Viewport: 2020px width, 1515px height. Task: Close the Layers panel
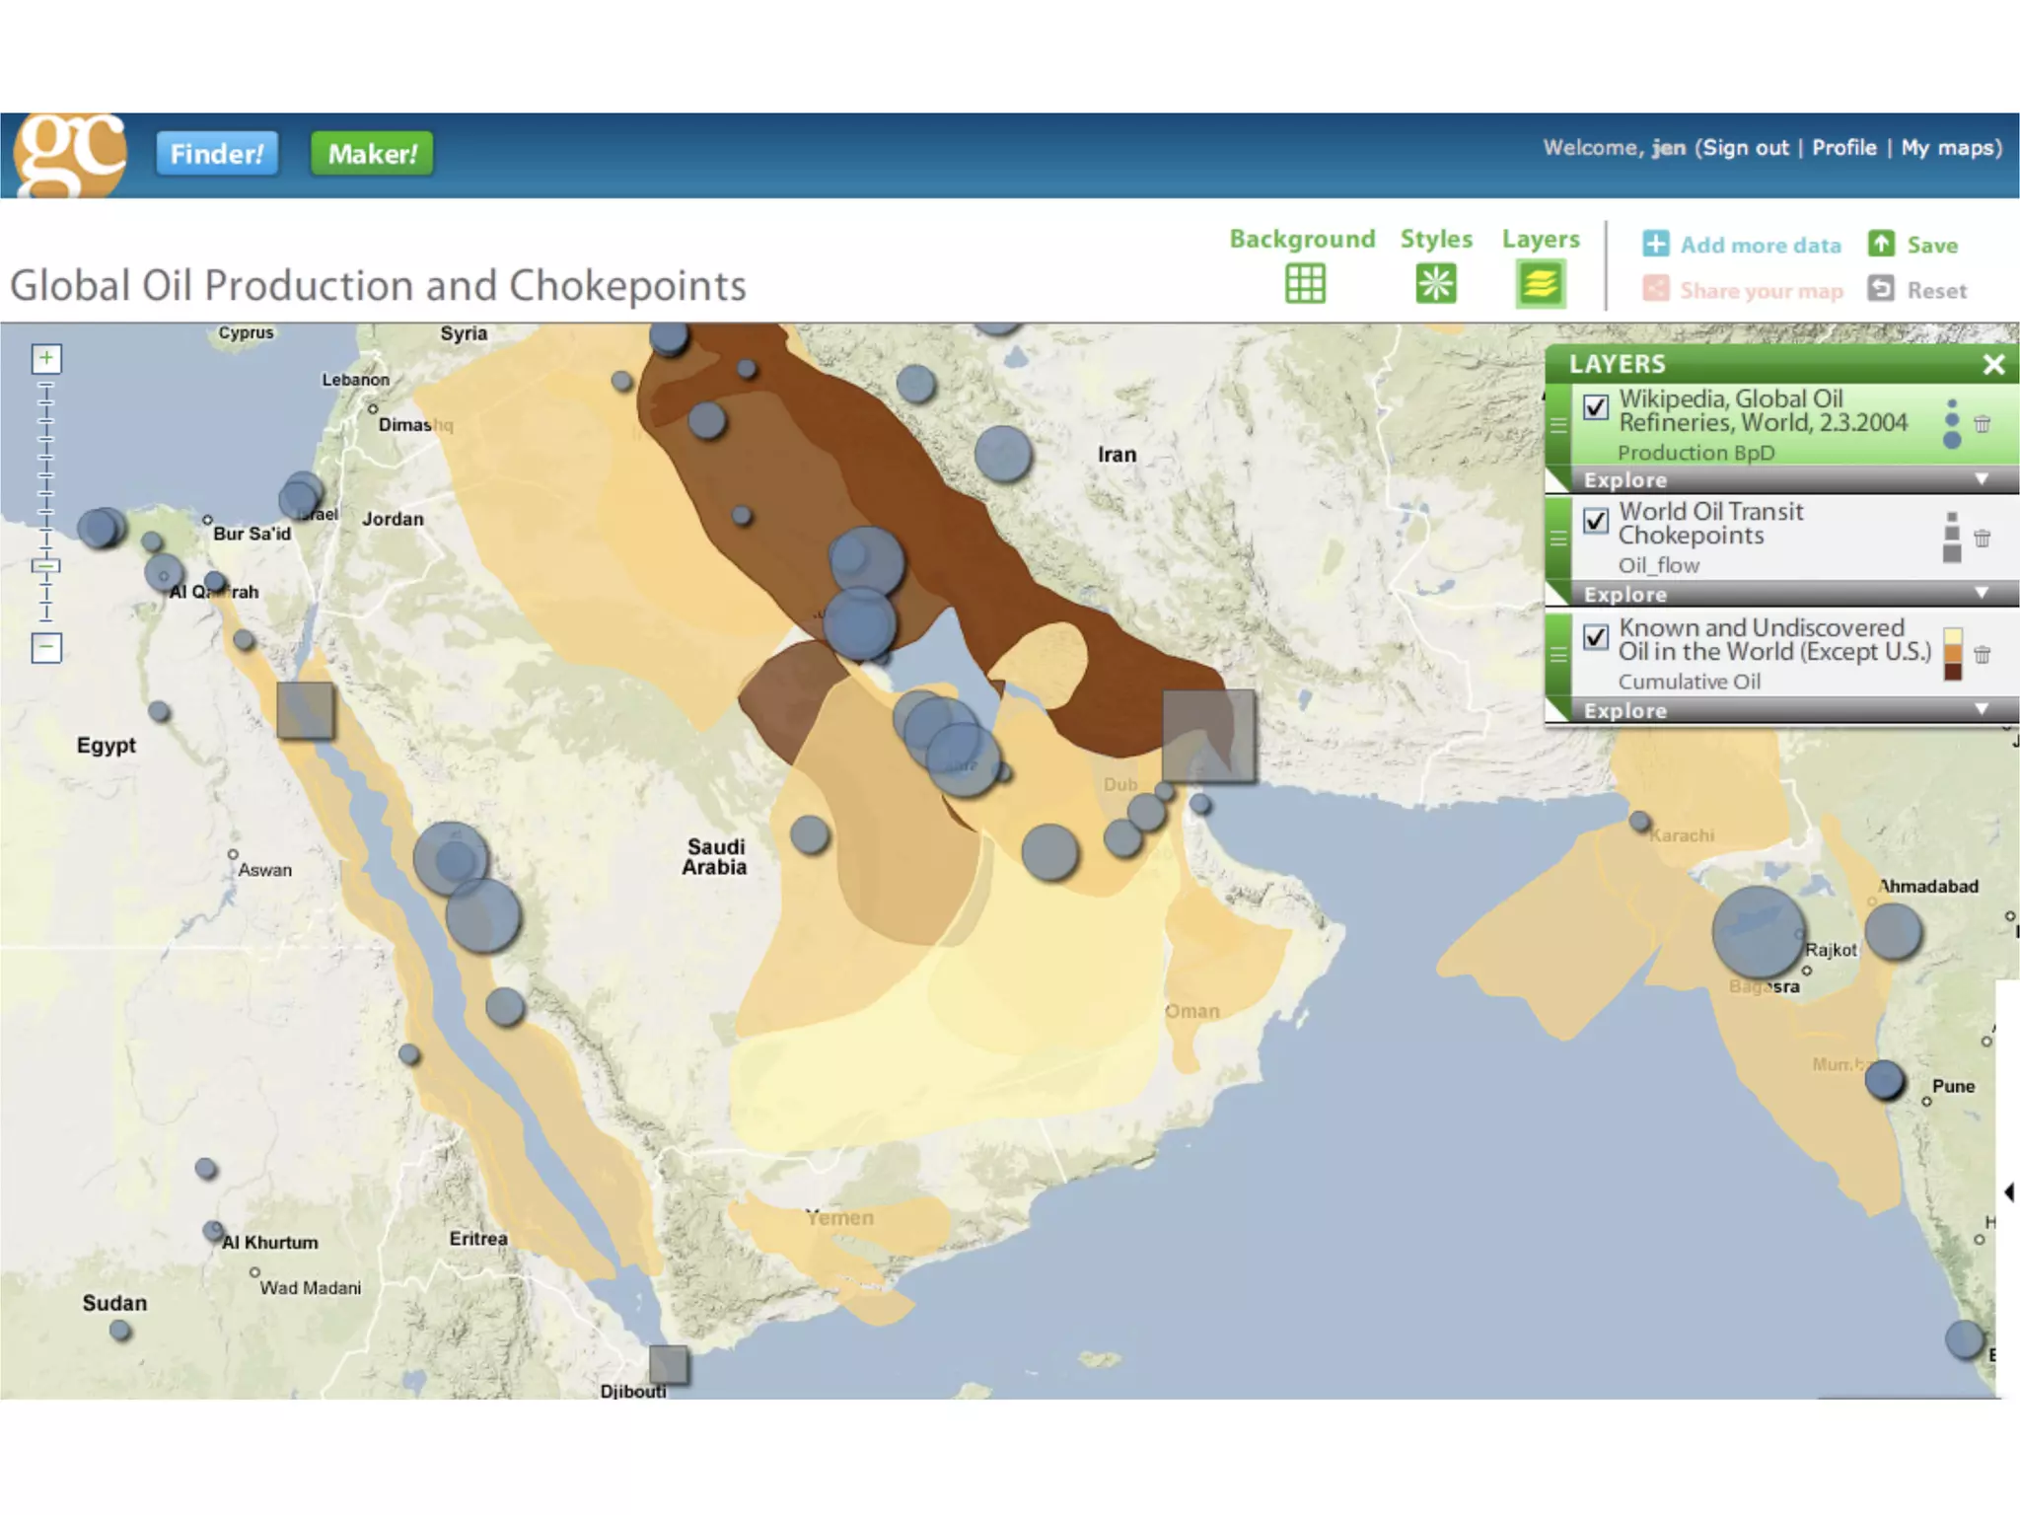click(x=1993, y=364)
